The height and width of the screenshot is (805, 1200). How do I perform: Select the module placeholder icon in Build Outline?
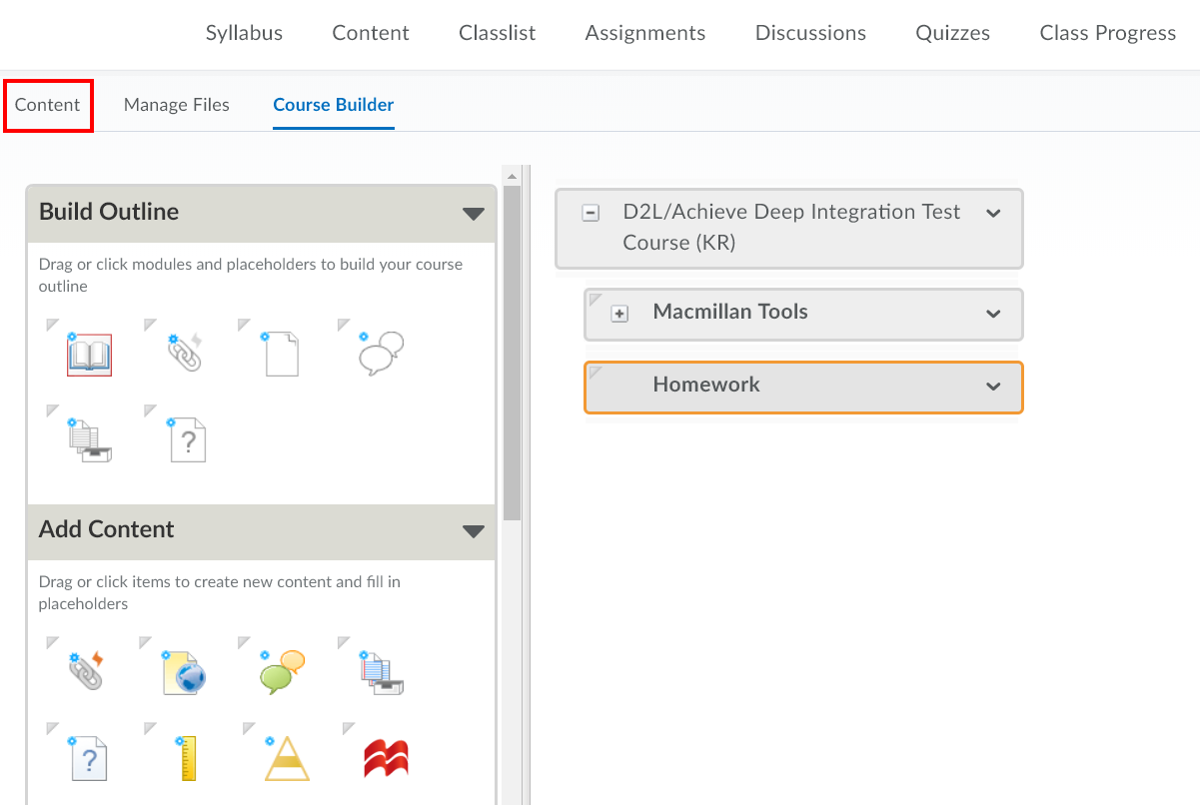coord(89,353)
